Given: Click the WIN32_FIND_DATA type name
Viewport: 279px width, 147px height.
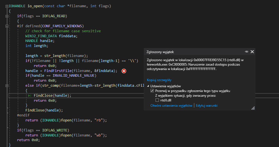Looking at the screenshot, I should tap(41, 36).
